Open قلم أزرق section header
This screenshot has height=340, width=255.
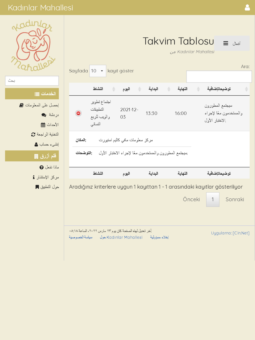tap(32, 156)
